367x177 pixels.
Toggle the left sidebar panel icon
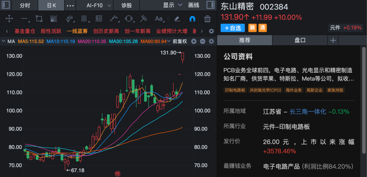pos(6,5)
